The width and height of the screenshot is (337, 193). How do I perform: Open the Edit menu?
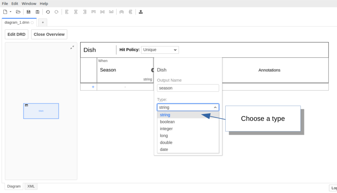click(15, 4)
